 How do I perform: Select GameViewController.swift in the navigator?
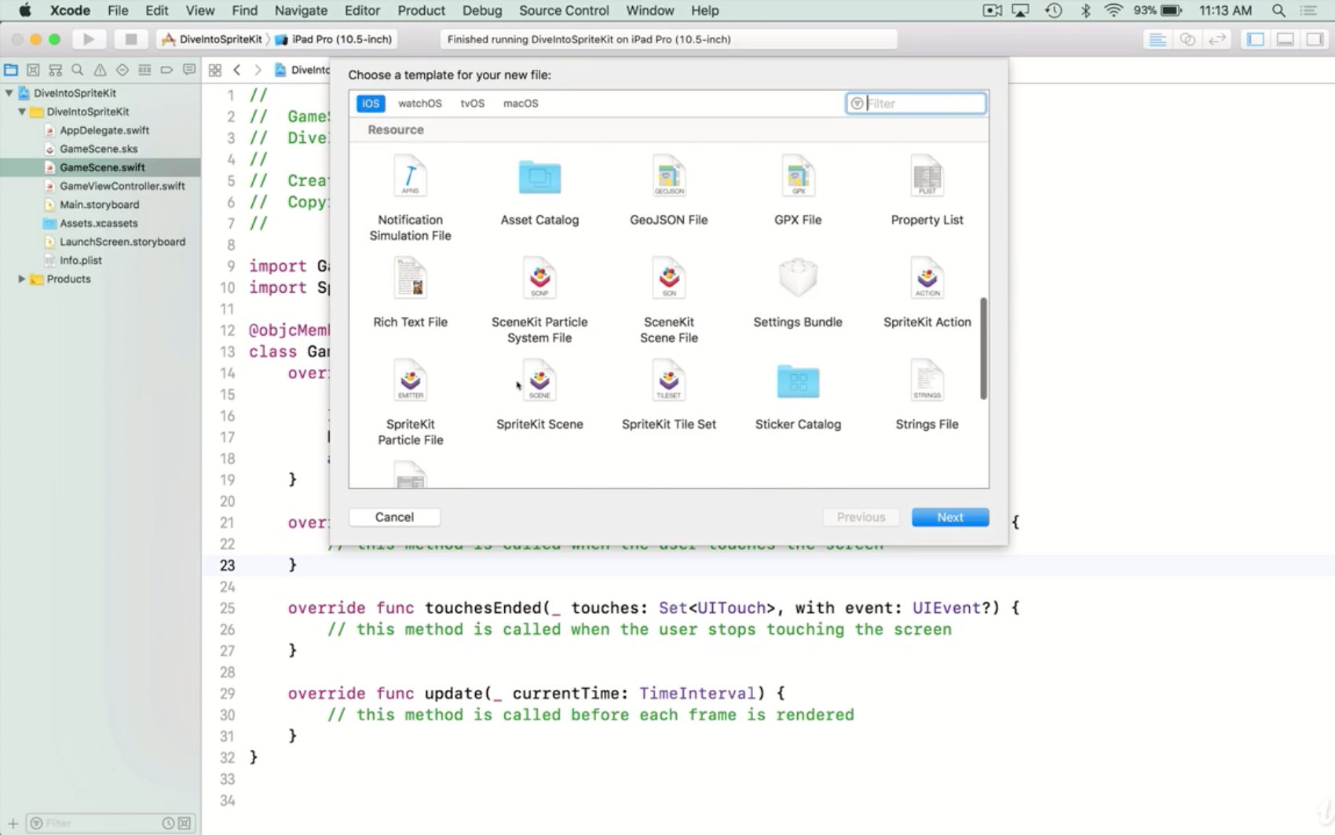tap(123, 186)
